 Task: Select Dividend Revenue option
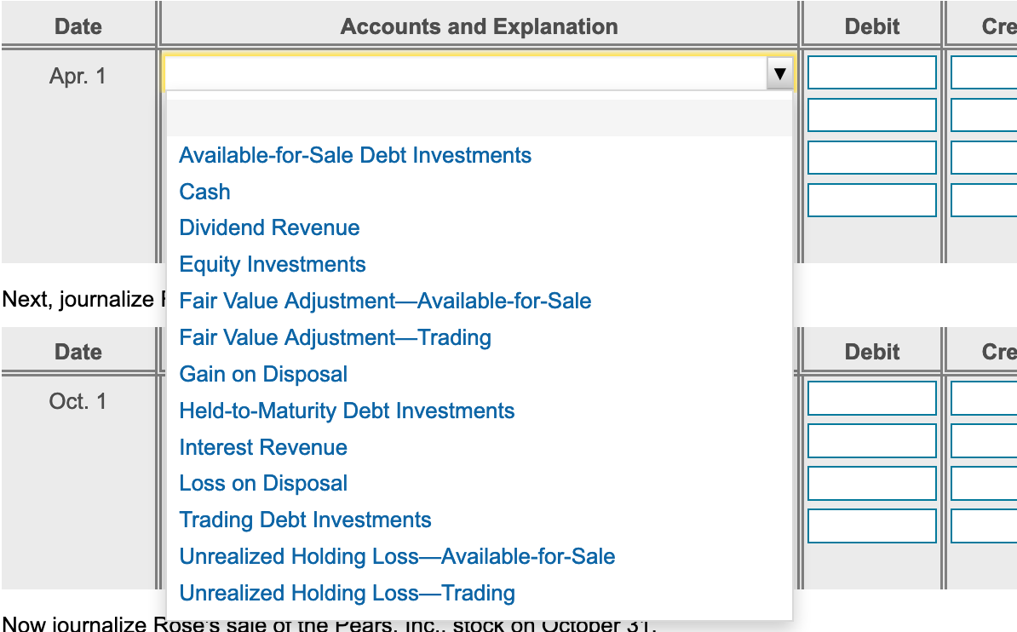click(269, 228)
